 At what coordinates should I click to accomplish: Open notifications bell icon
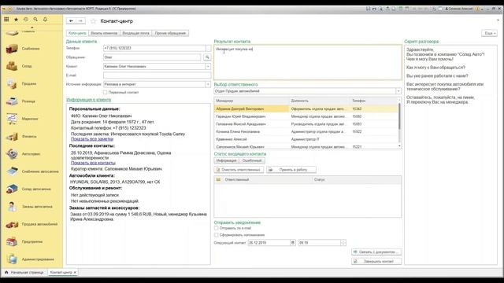(45, 20)
